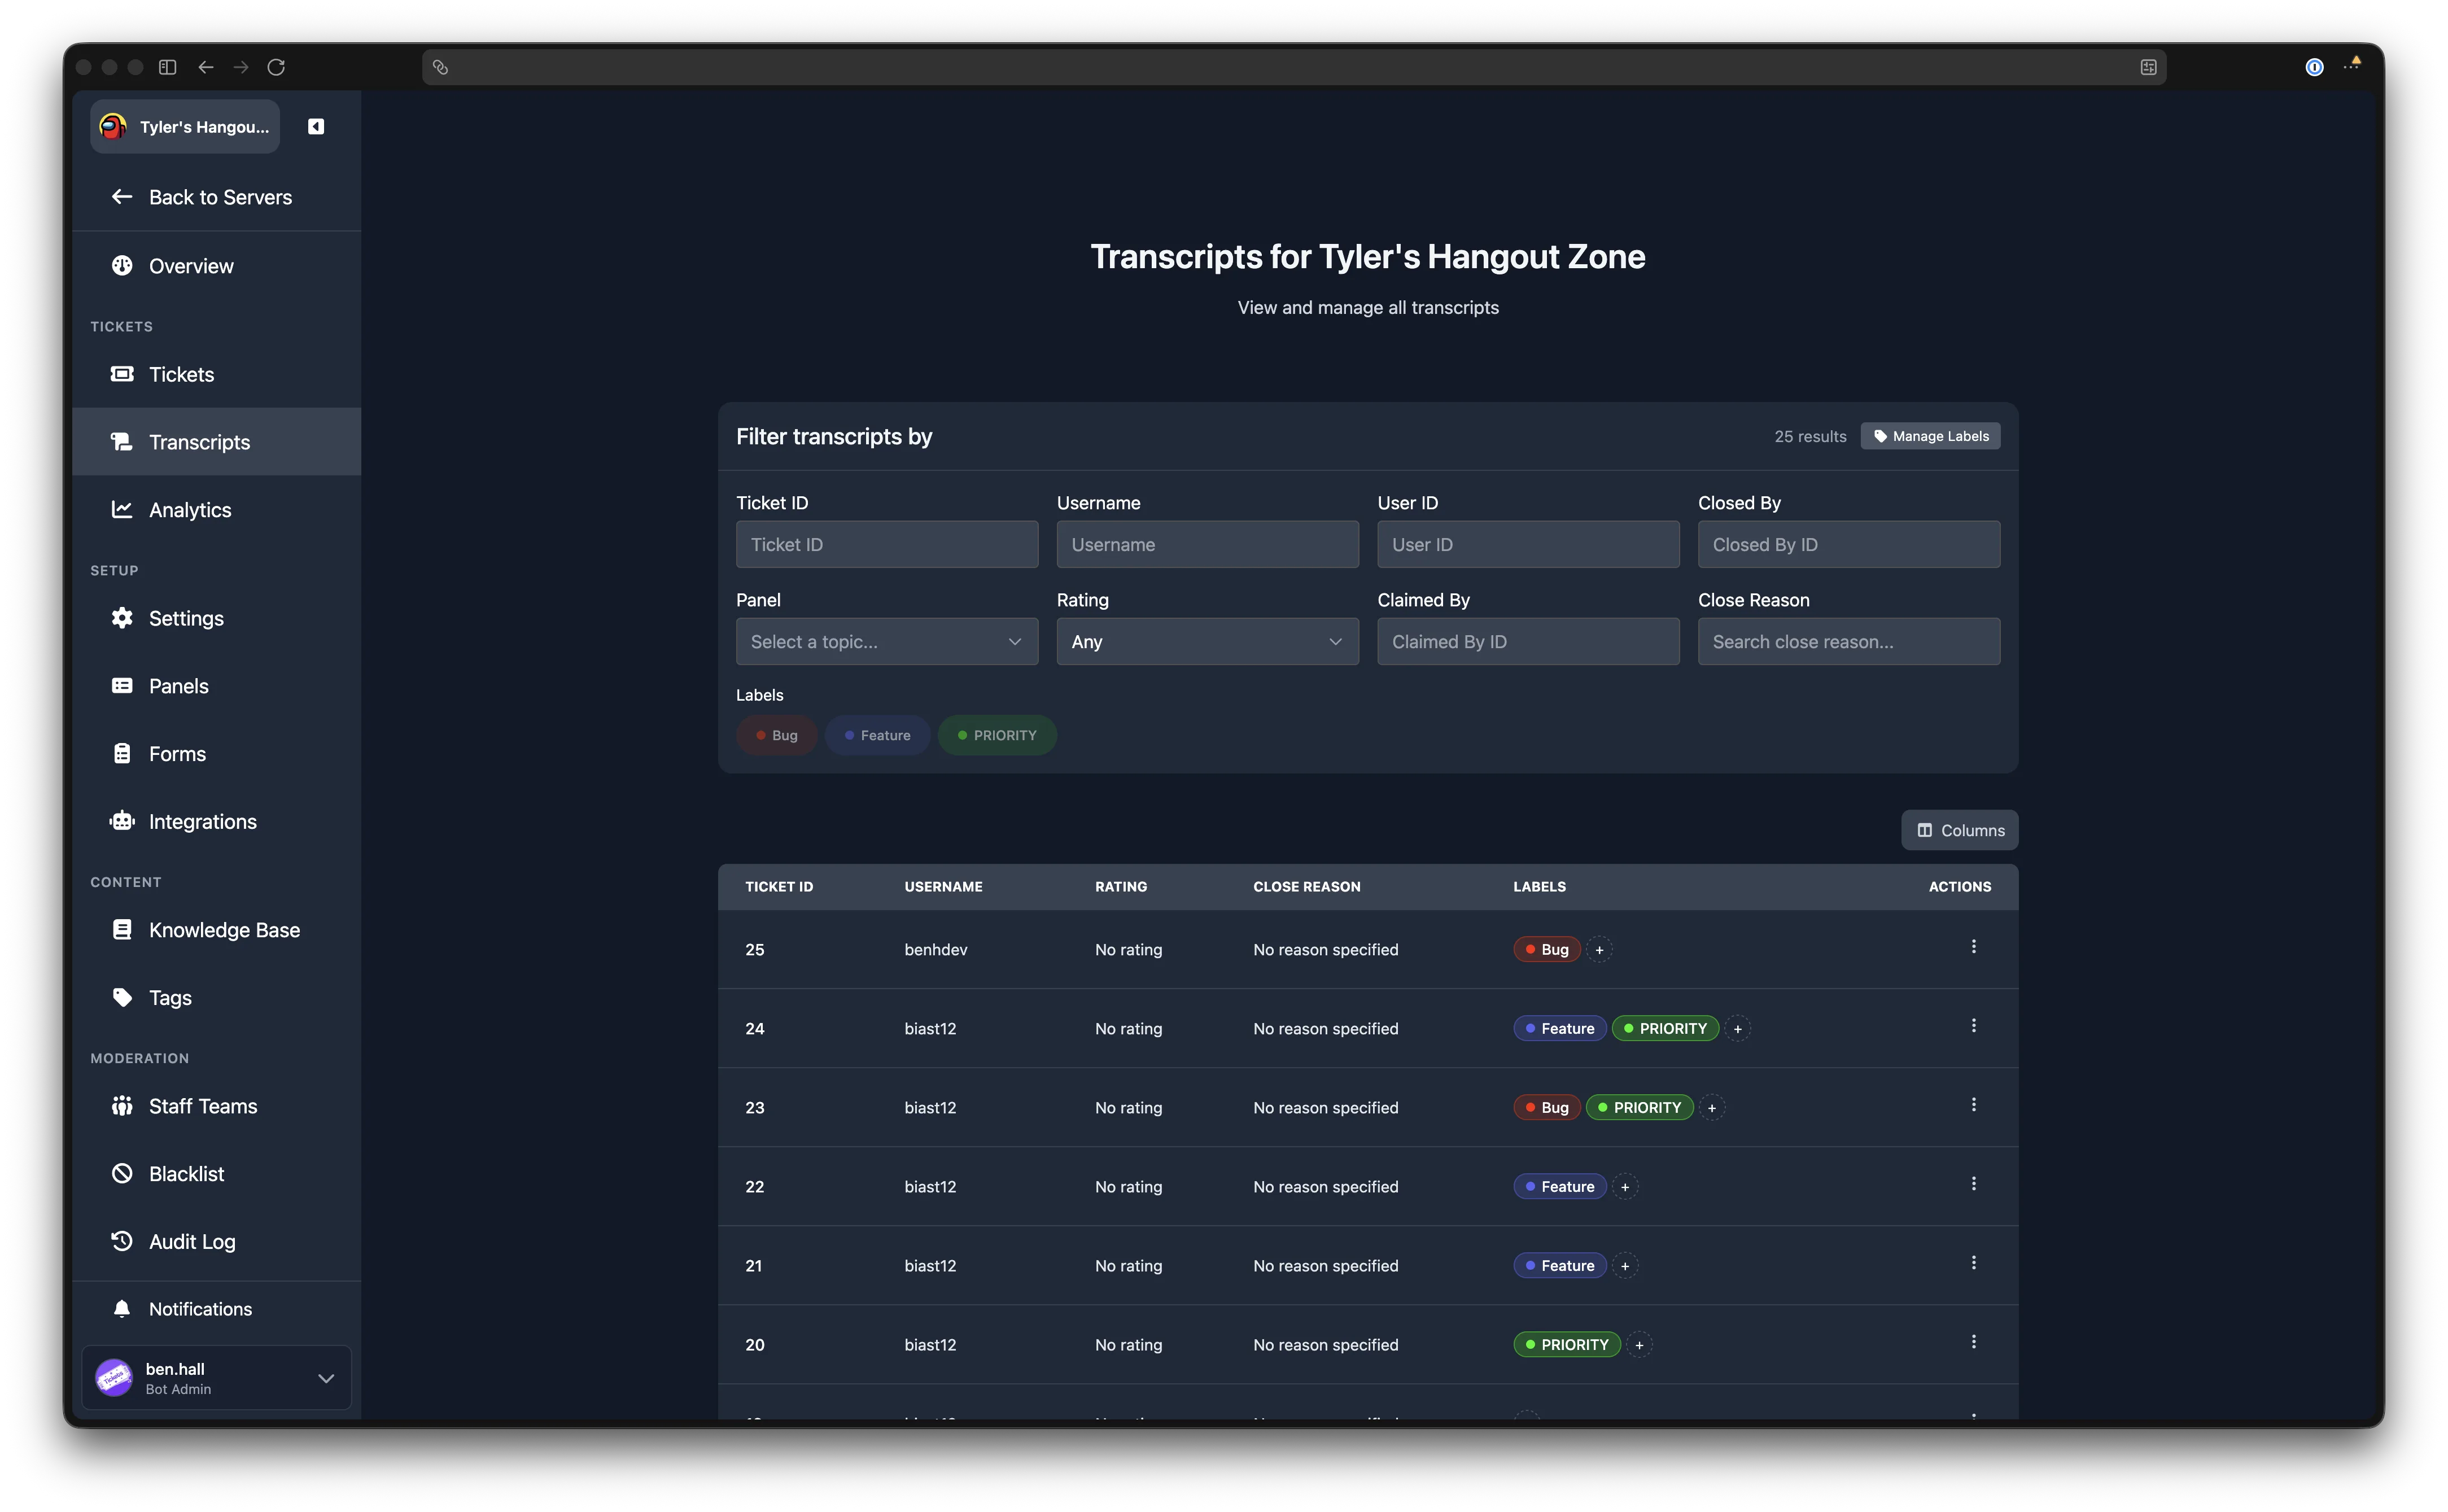Viewport: 2448px width, 1512px height.
Task: Focus the Search close reason field
Action: point(1848,641)
